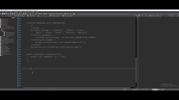
Task: Switch to the Javadoc view tab
Action: click(x=147, y=16)
